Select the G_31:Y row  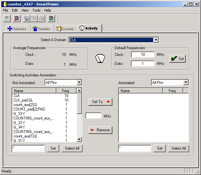pyautogui.click(x=44, y=140)
